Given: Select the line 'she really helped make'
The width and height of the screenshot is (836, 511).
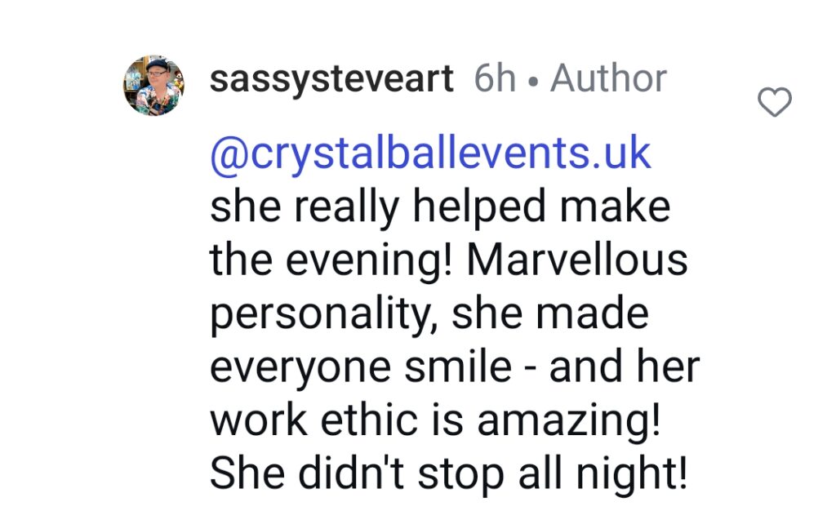Looking at the screenshot, I should 440,208.
